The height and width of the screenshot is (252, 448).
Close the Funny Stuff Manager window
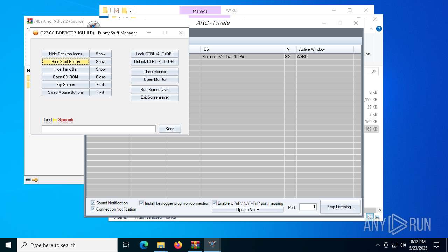click(x=181, y=33)
